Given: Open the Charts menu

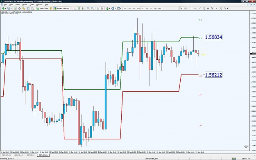Looking at the screenshot, I should [x=25, y=5].
